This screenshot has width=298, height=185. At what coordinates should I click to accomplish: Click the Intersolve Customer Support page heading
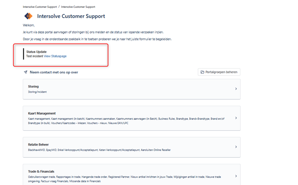pyautogui.click(x=71, y=16)
